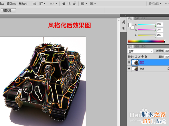Screen dimensions: 169x126
Task: Open the View Extras layout icon
Action: pyautogui.click(x=41, y=4)
